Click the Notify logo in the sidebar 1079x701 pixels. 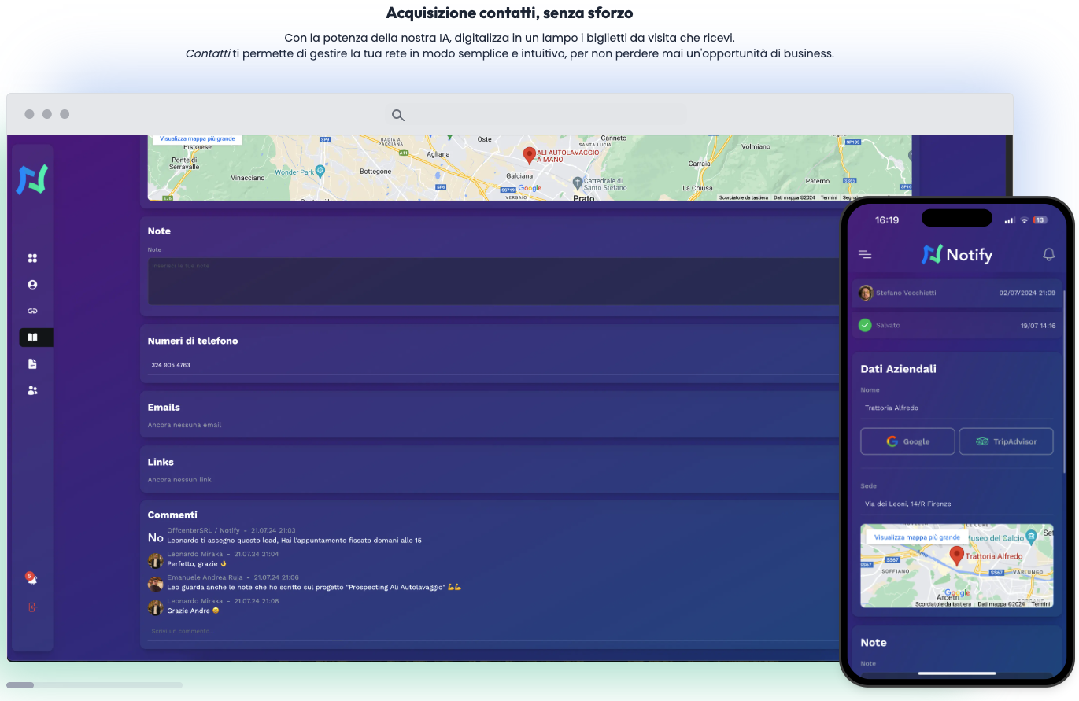(32, 179)
